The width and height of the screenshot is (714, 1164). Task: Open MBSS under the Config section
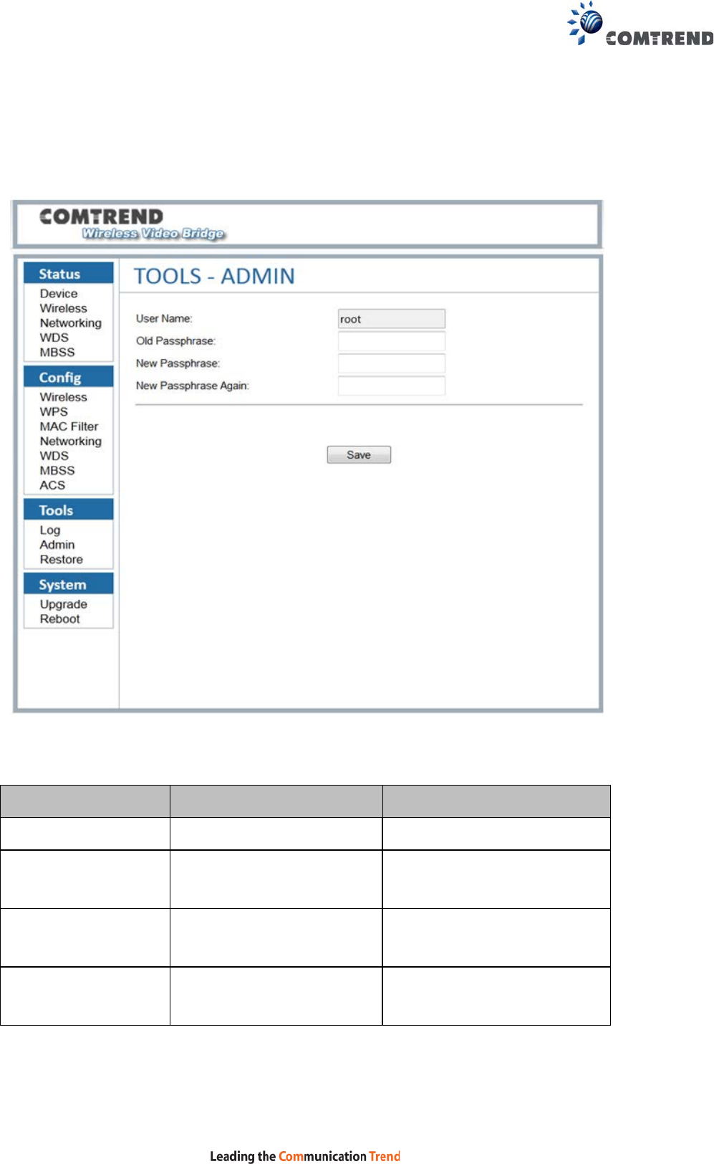[x=57, y=471]
